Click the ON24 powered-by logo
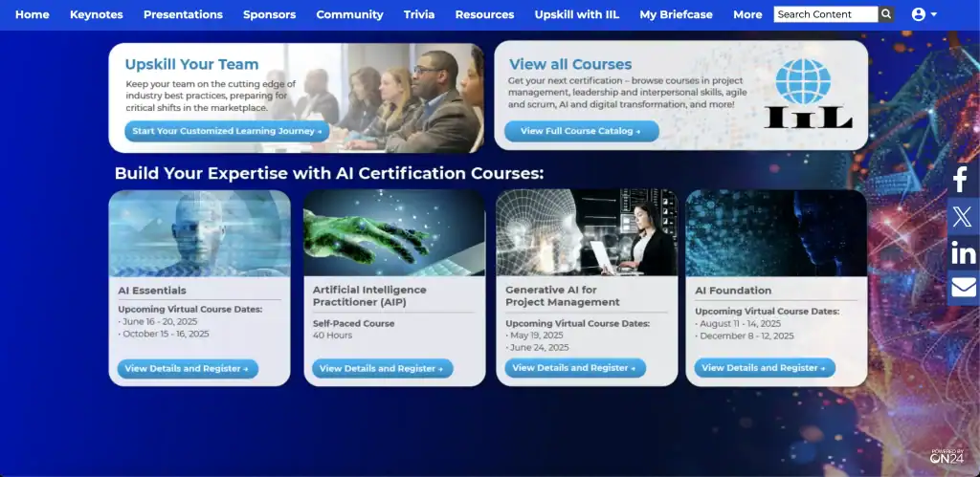This screenshot has width=980, height=477. (947, 457)
